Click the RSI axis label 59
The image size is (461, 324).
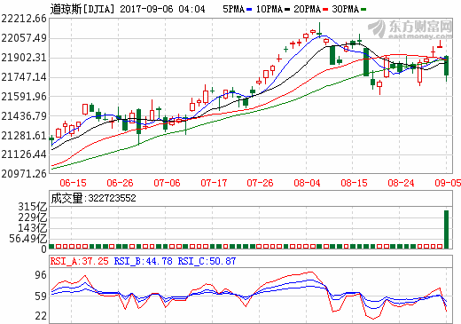pos(41,296)
